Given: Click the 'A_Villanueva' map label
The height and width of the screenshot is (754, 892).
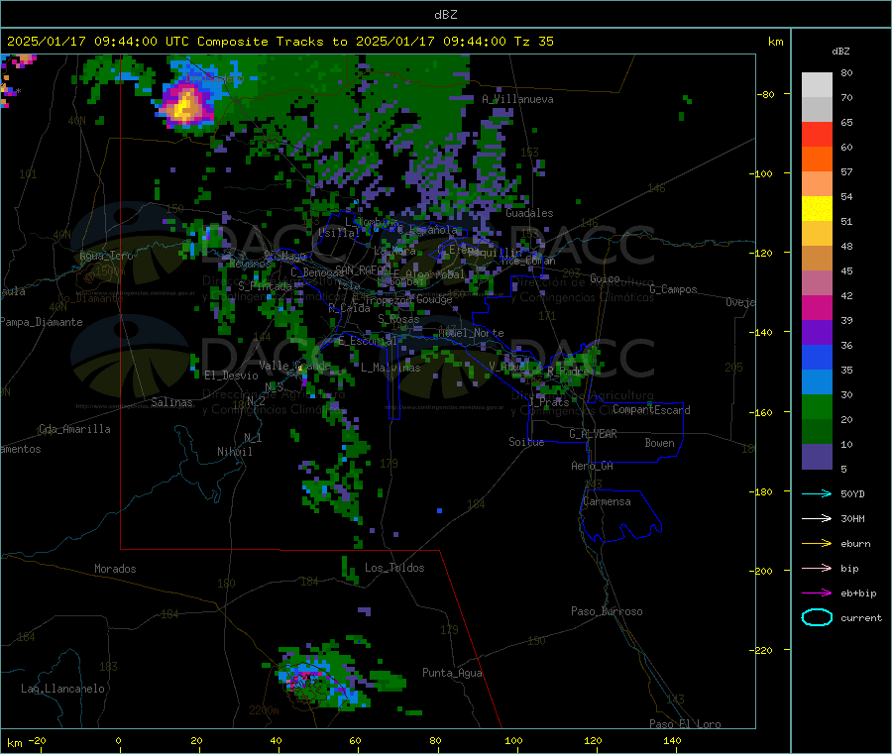Looking at the screenshot, I should (x=517, y=99).
